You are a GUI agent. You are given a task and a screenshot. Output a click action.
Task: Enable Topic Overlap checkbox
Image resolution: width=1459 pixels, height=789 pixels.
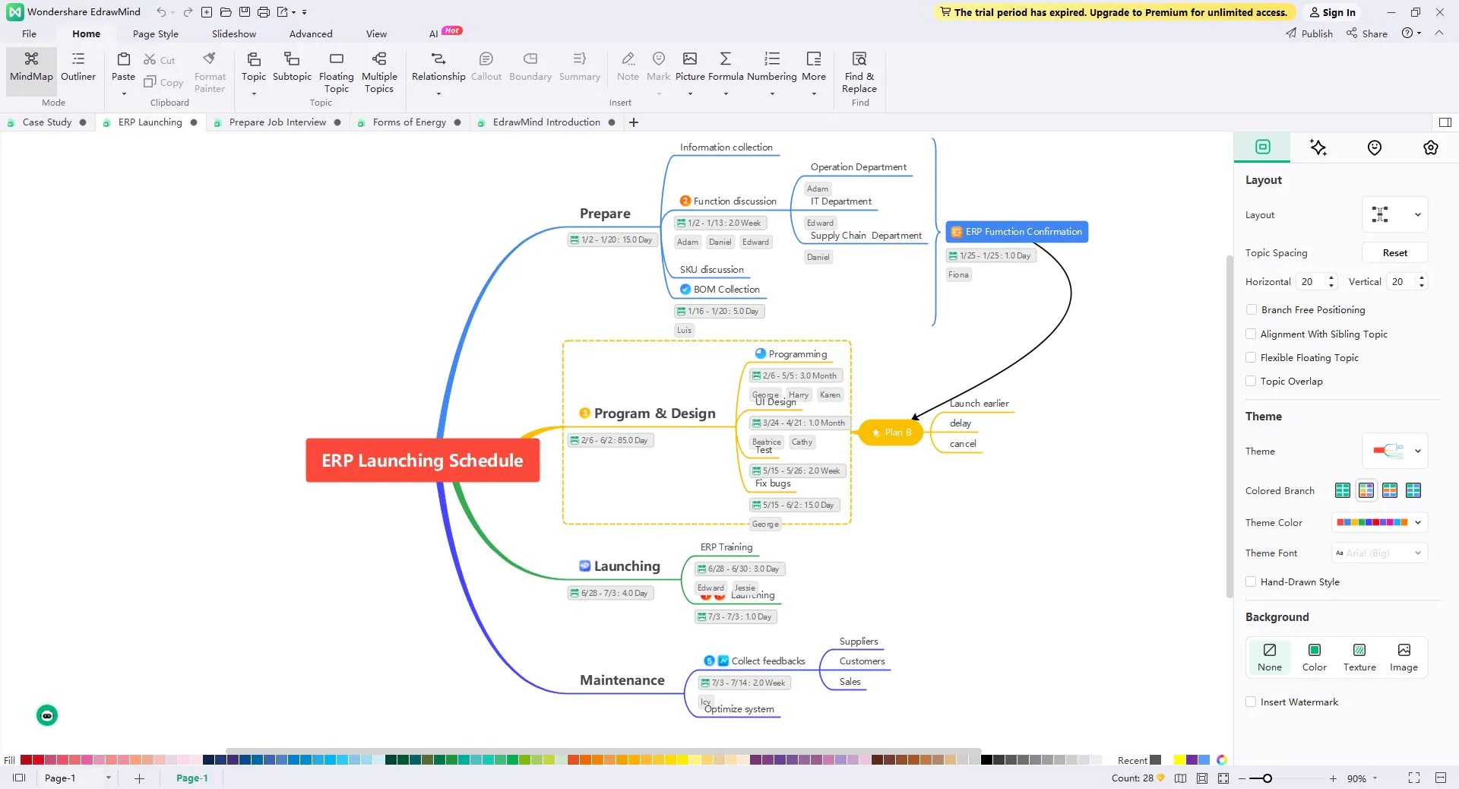(1251, 381)
